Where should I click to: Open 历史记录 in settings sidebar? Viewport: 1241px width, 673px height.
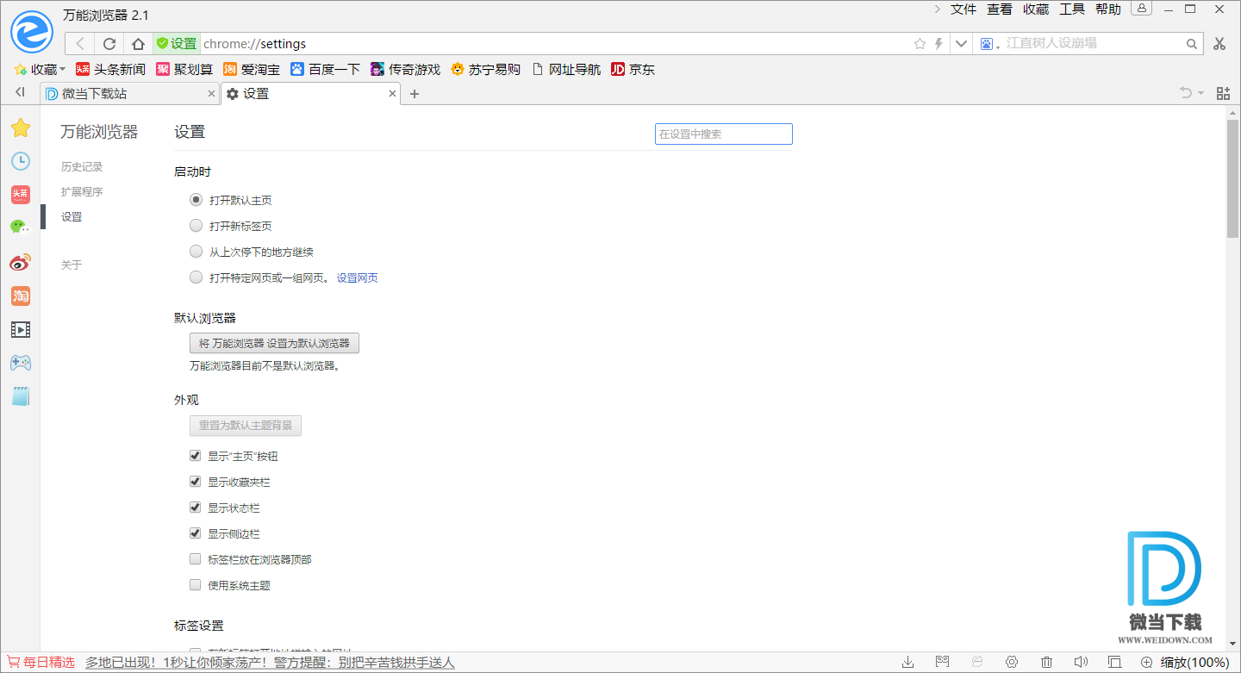tap(82, 166)
